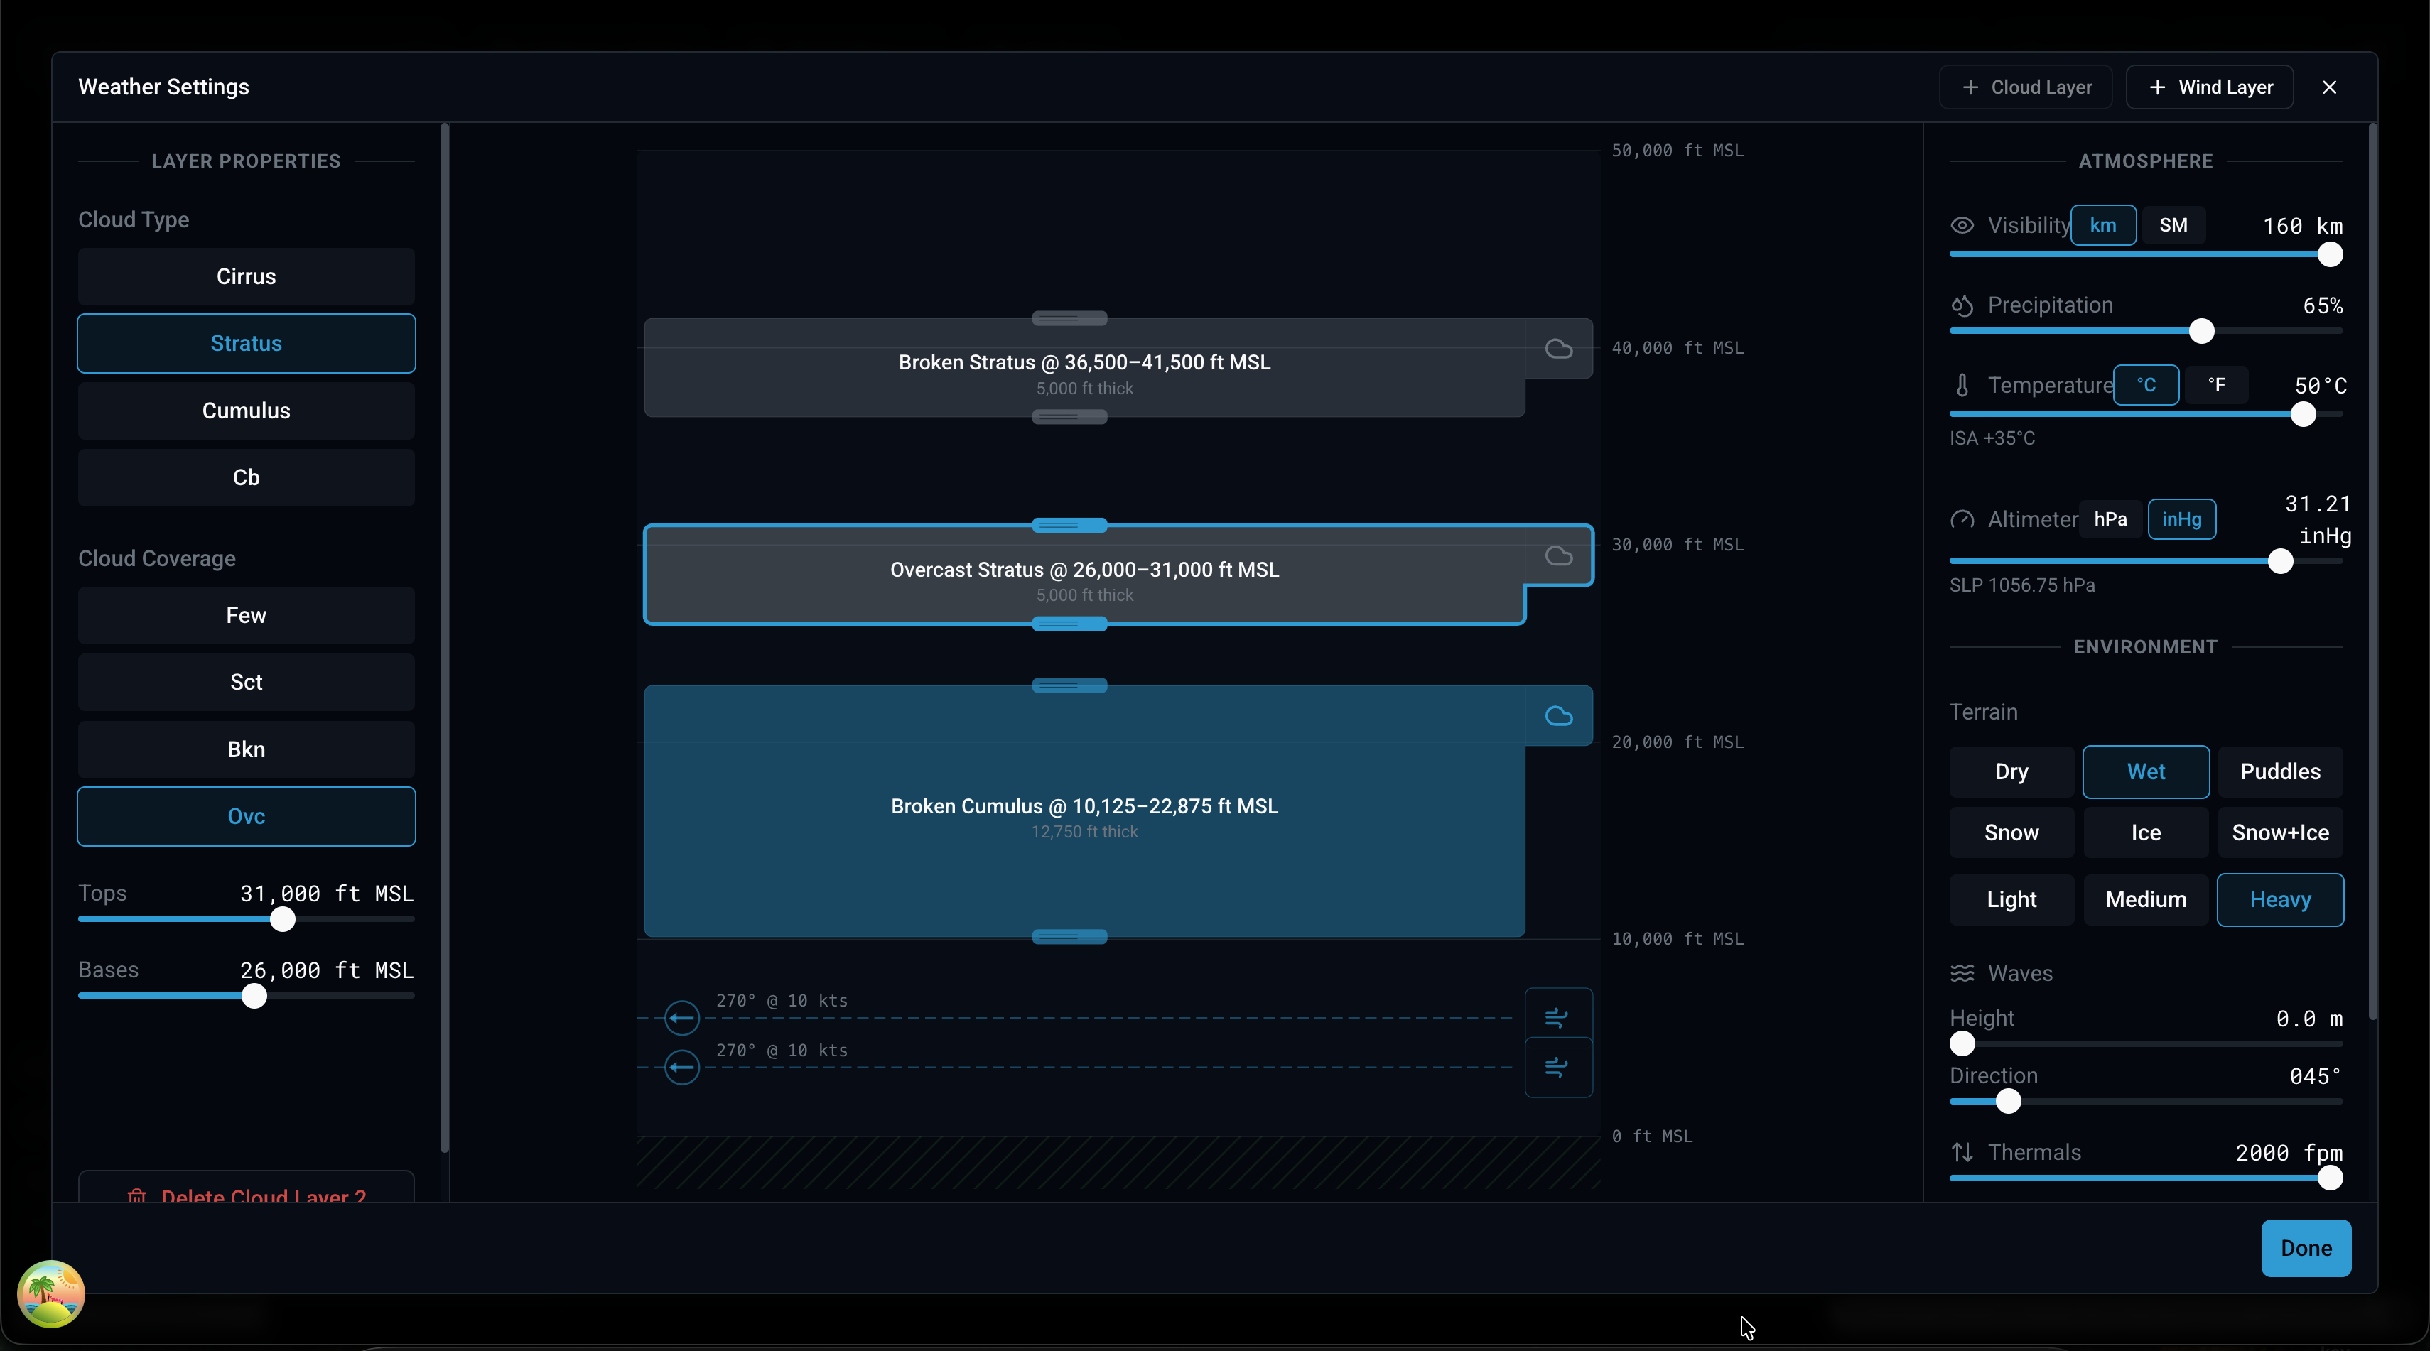
Task: Add a new Cloud Layer
Action: click(x=2025, y=87)
